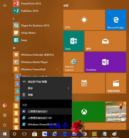Open the yellow lined notes taskbar icon
Screen dimensions: 129x138
95,134
